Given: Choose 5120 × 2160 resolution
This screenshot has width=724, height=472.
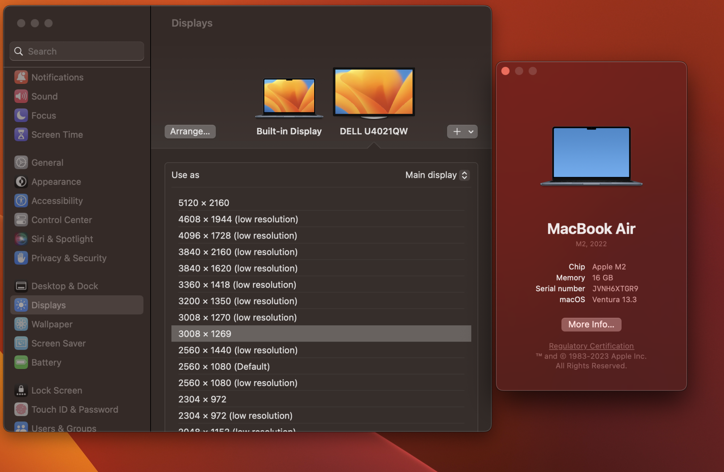Looking at the screenshot, I should point(204,203).
